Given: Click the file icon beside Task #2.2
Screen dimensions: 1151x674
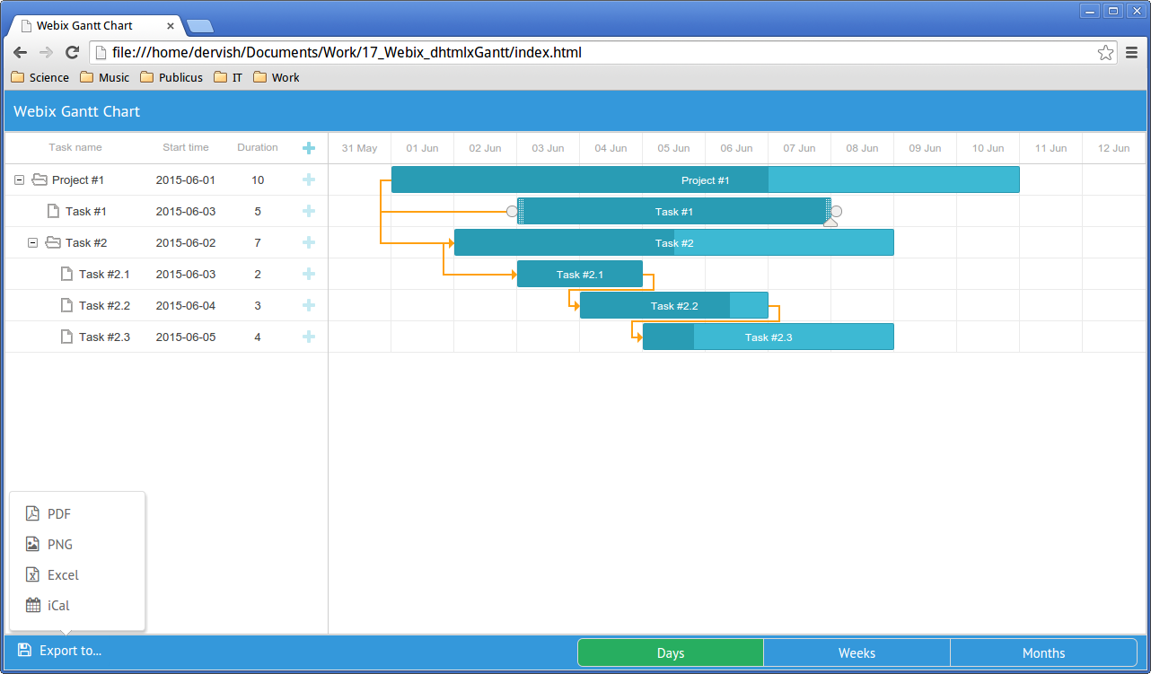Looking at the screenshot, I should click(x=66, y=305).
